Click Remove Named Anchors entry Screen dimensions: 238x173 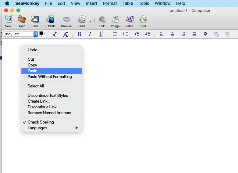52,113
